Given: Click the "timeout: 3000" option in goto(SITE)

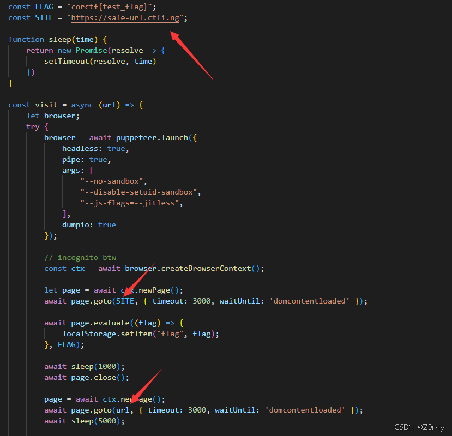Looking at the screenshot, I should [x=182, y=301].
